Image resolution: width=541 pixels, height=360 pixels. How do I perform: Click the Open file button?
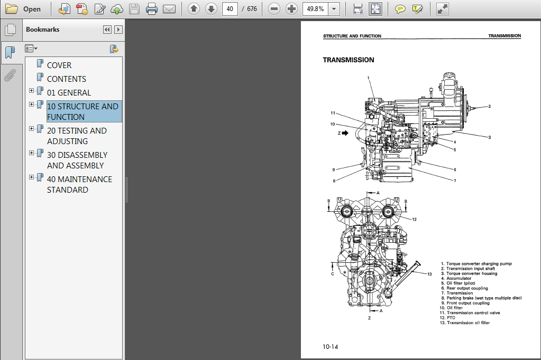click(23, 9)
